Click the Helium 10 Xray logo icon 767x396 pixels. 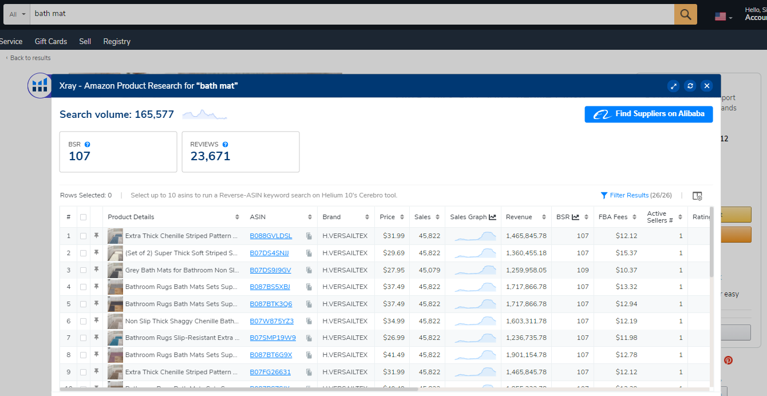(x=39, y=86)
